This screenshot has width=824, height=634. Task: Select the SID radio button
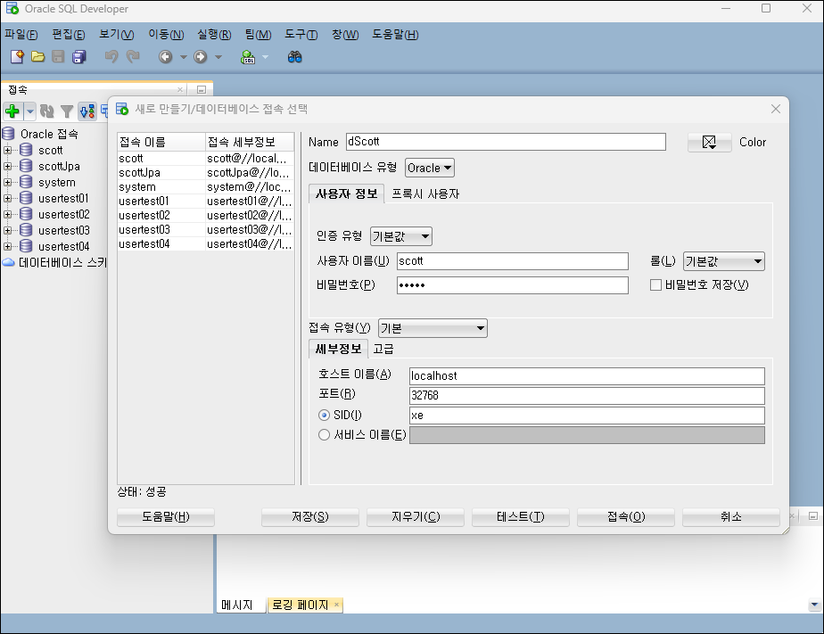coord(325,415)
